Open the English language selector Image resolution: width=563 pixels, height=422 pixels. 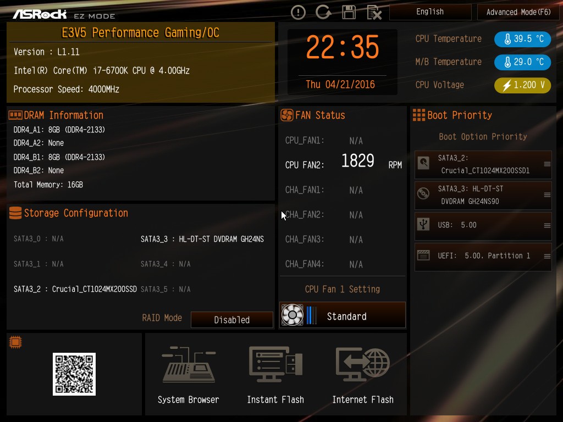point(430,12)
